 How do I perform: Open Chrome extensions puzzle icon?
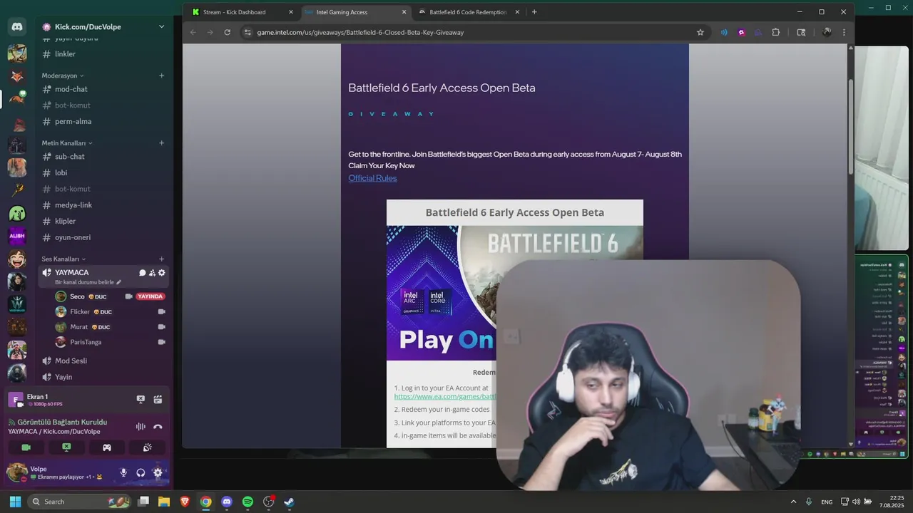coord(776,32)
